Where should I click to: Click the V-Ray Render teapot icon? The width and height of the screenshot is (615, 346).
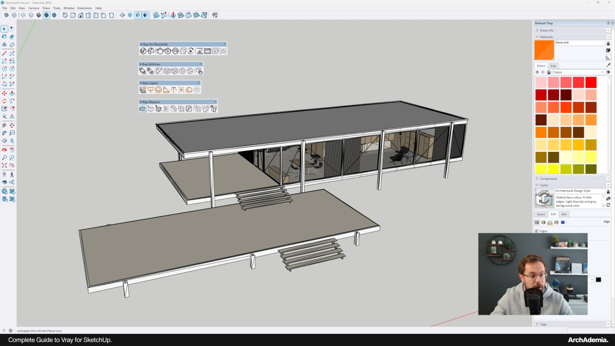[160, 51]
